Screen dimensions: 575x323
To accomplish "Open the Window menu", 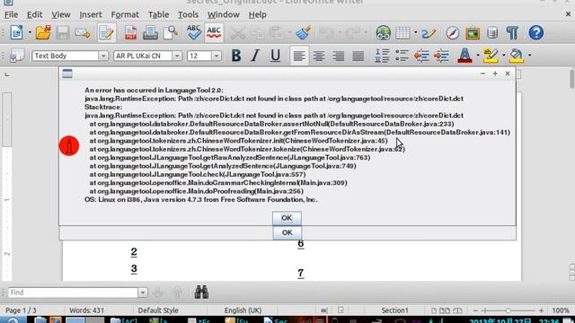I will [x=224, y=14].
